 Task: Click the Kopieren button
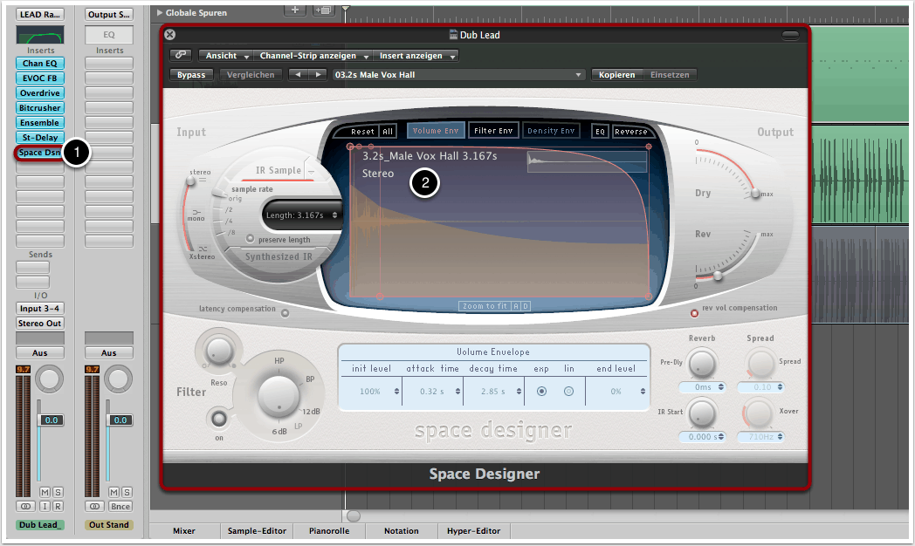617,75
